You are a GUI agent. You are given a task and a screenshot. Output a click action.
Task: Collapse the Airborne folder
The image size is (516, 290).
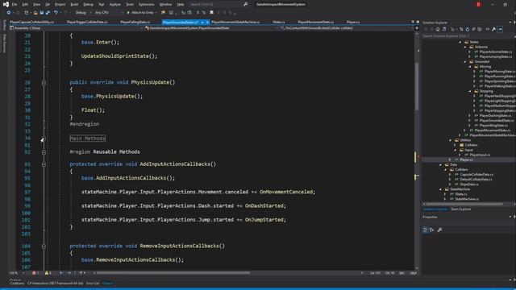pos(465,47)
